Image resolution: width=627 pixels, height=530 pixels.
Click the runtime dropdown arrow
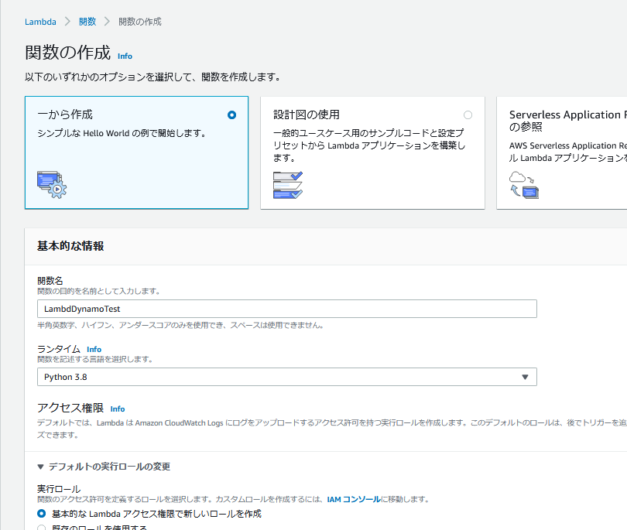[x=525, y=377]
